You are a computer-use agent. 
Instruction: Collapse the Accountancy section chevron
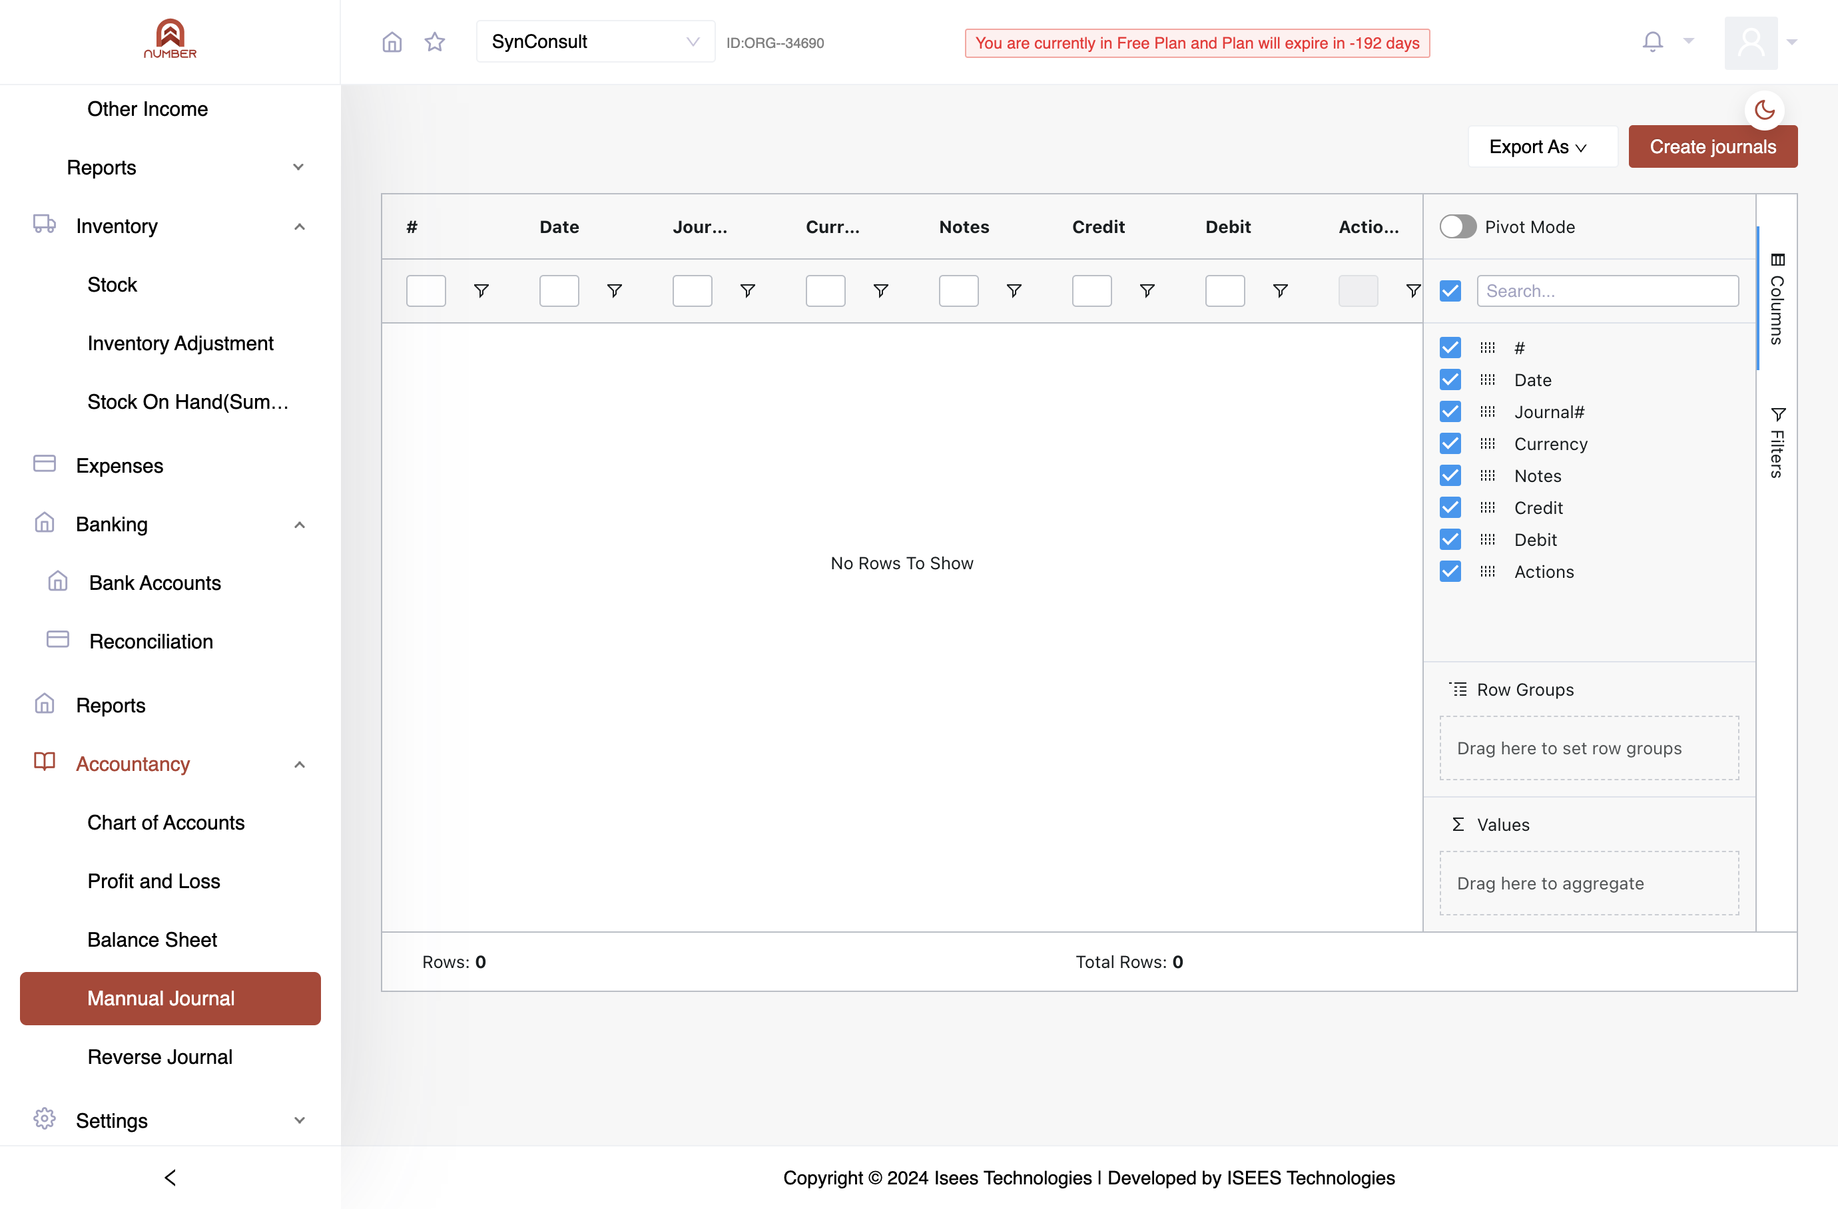tap(300, 764)
